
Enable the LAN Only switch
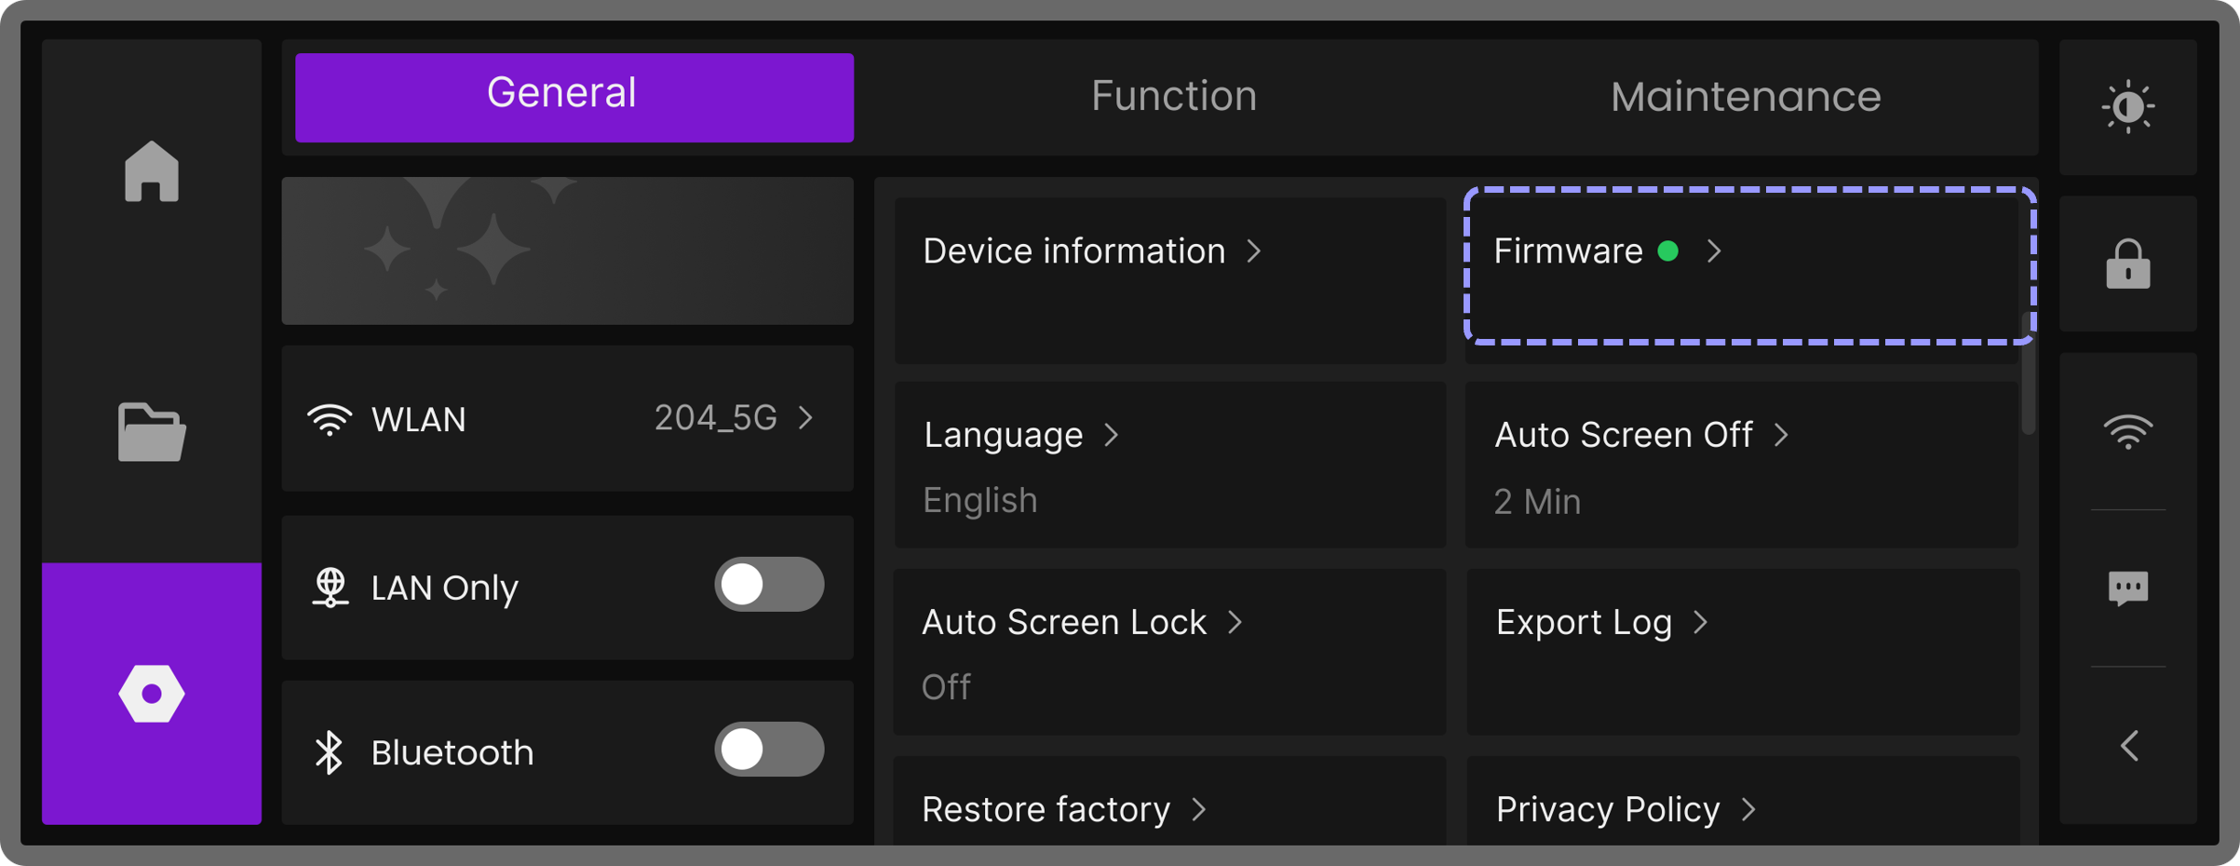[x=769, y=586]
